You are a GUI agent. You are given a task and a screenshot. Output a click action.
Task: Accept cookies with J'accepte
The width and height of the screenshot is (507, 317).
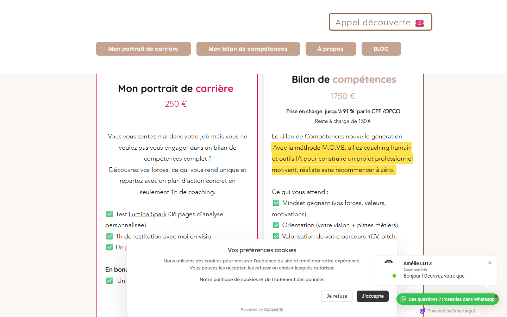(373, 296)
